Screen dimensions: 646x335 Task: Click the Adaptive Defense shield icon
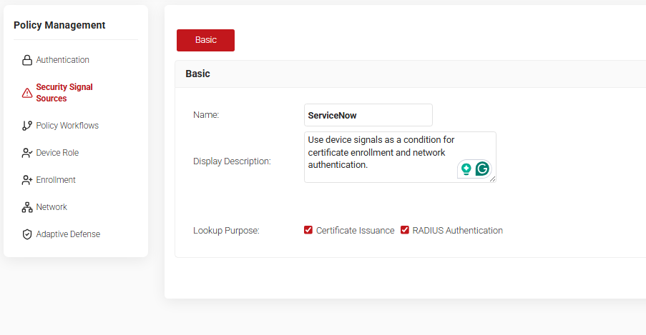27,234
